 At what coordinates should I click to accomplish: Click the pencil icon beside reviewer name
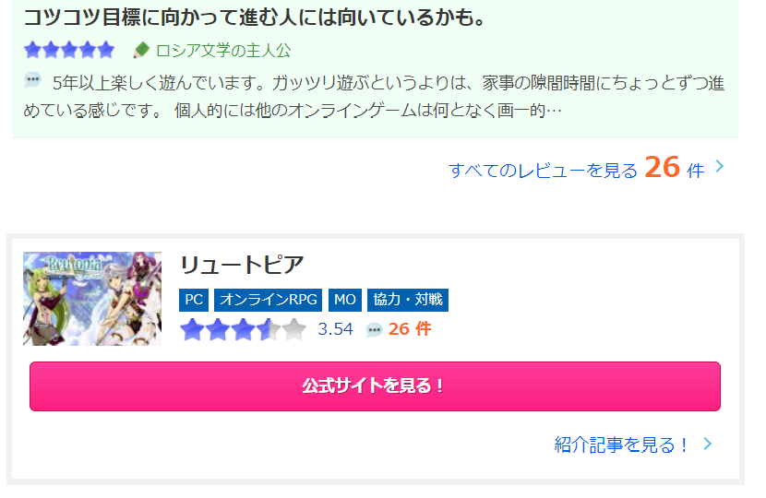(141, 51)
